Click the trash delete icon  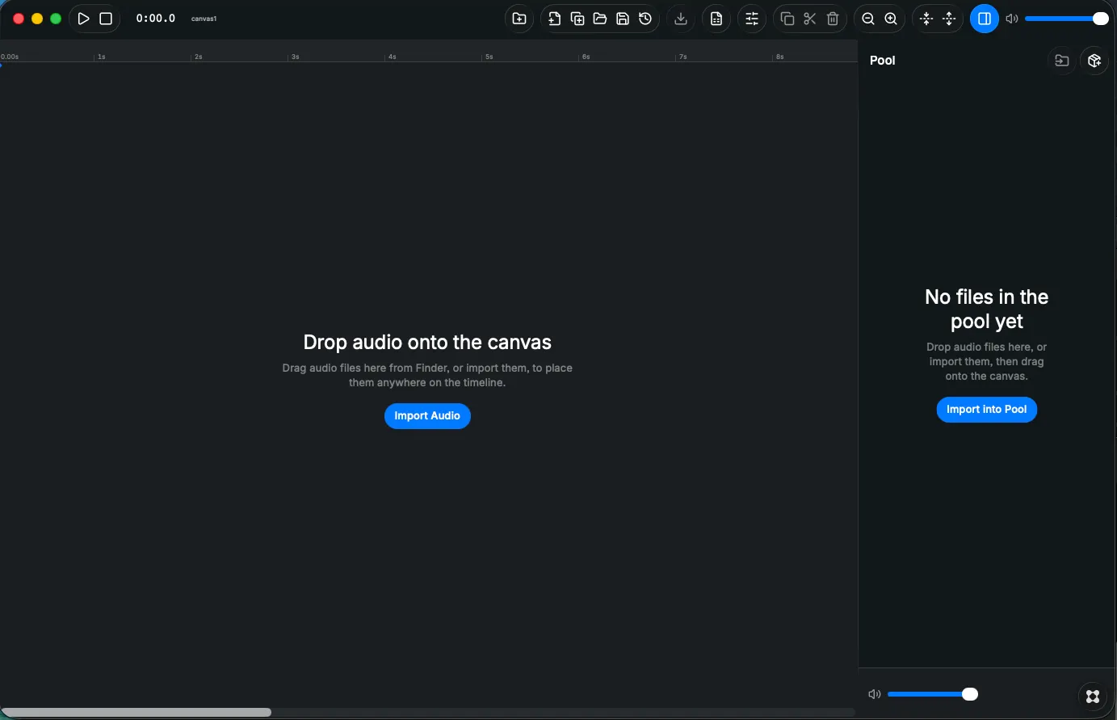[833, 19]
